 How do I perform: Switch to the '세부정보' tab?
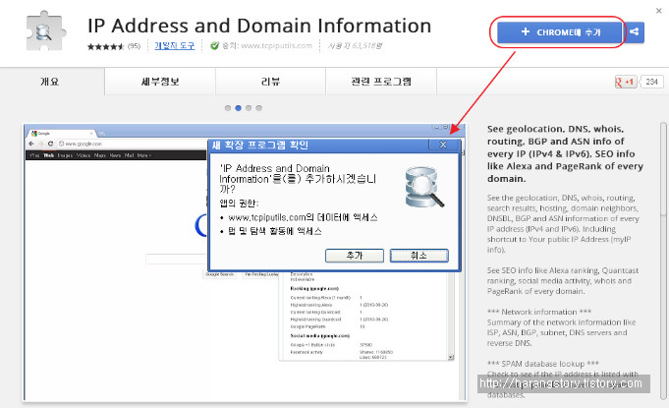pyautogui.click(x=160, y=82)
